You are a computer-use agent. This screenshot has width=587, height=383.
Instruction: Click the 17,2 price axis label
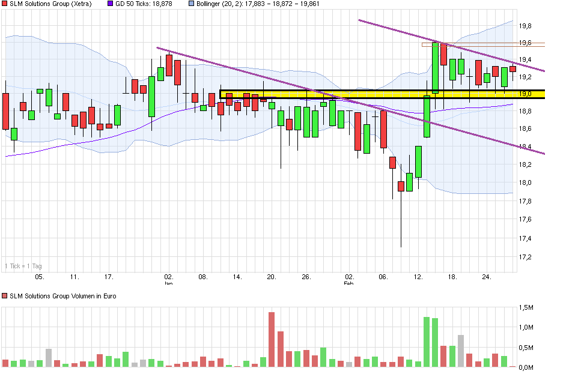tap(525, 257)
